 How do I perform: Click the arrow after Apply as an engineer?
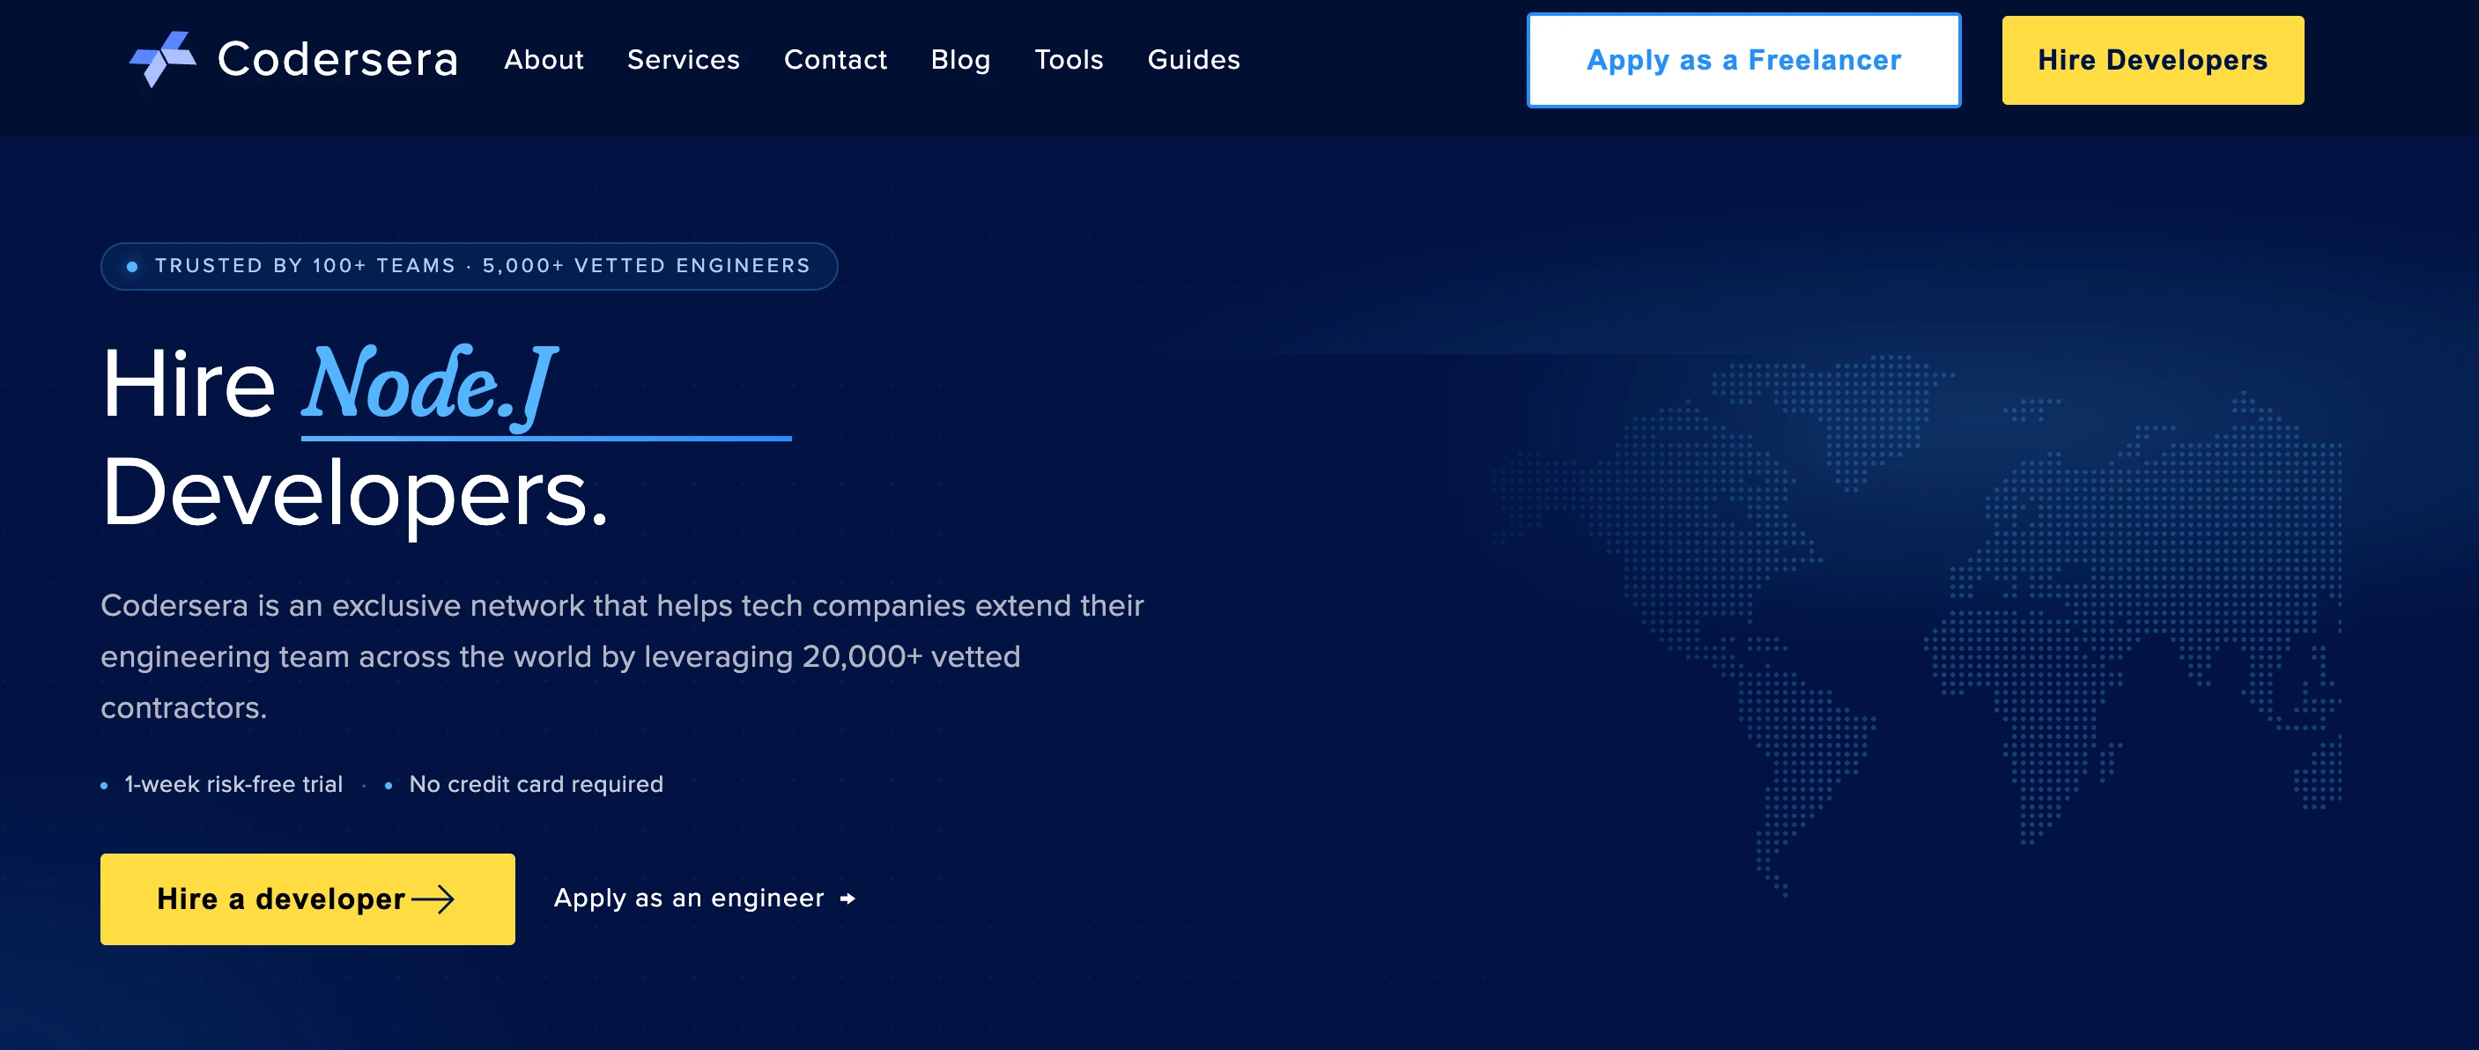[847, 898]
